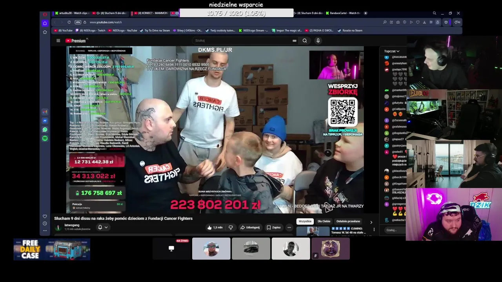502x282 pixels.
Task: Open sidebar heart pinboards icon
Action: pos(45,217)
